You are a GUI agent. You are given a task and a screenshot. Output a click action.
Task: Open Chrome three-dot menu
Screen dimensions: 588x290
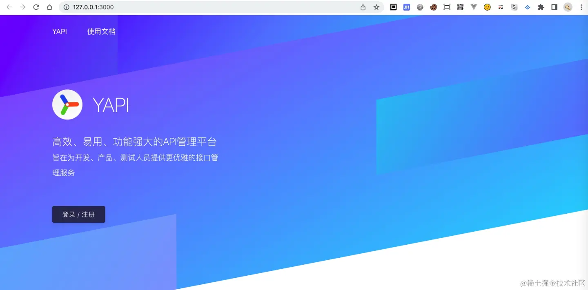click(x=581, y=7)
